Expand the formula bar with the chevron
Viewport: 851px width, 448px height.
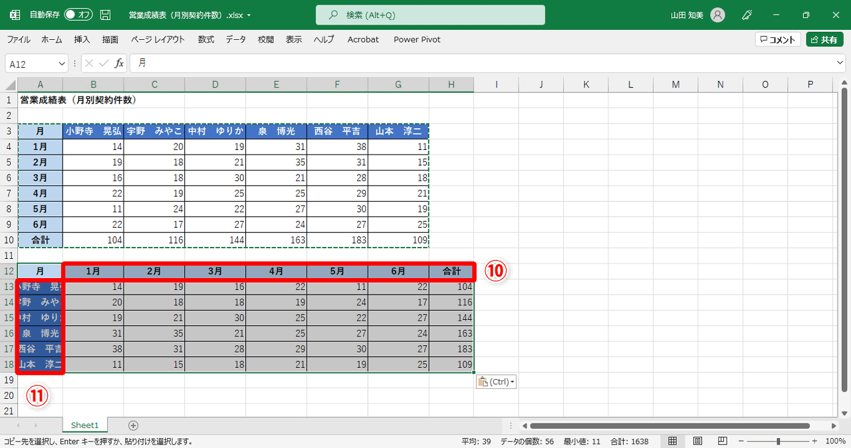(841, 63)
